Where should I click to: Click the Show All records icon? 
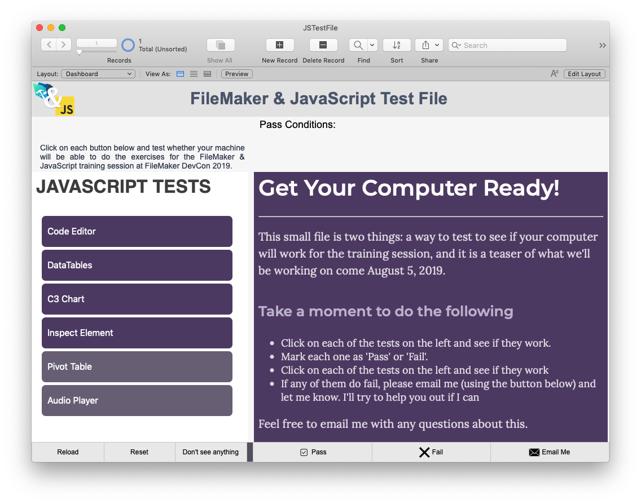[221, 45]
